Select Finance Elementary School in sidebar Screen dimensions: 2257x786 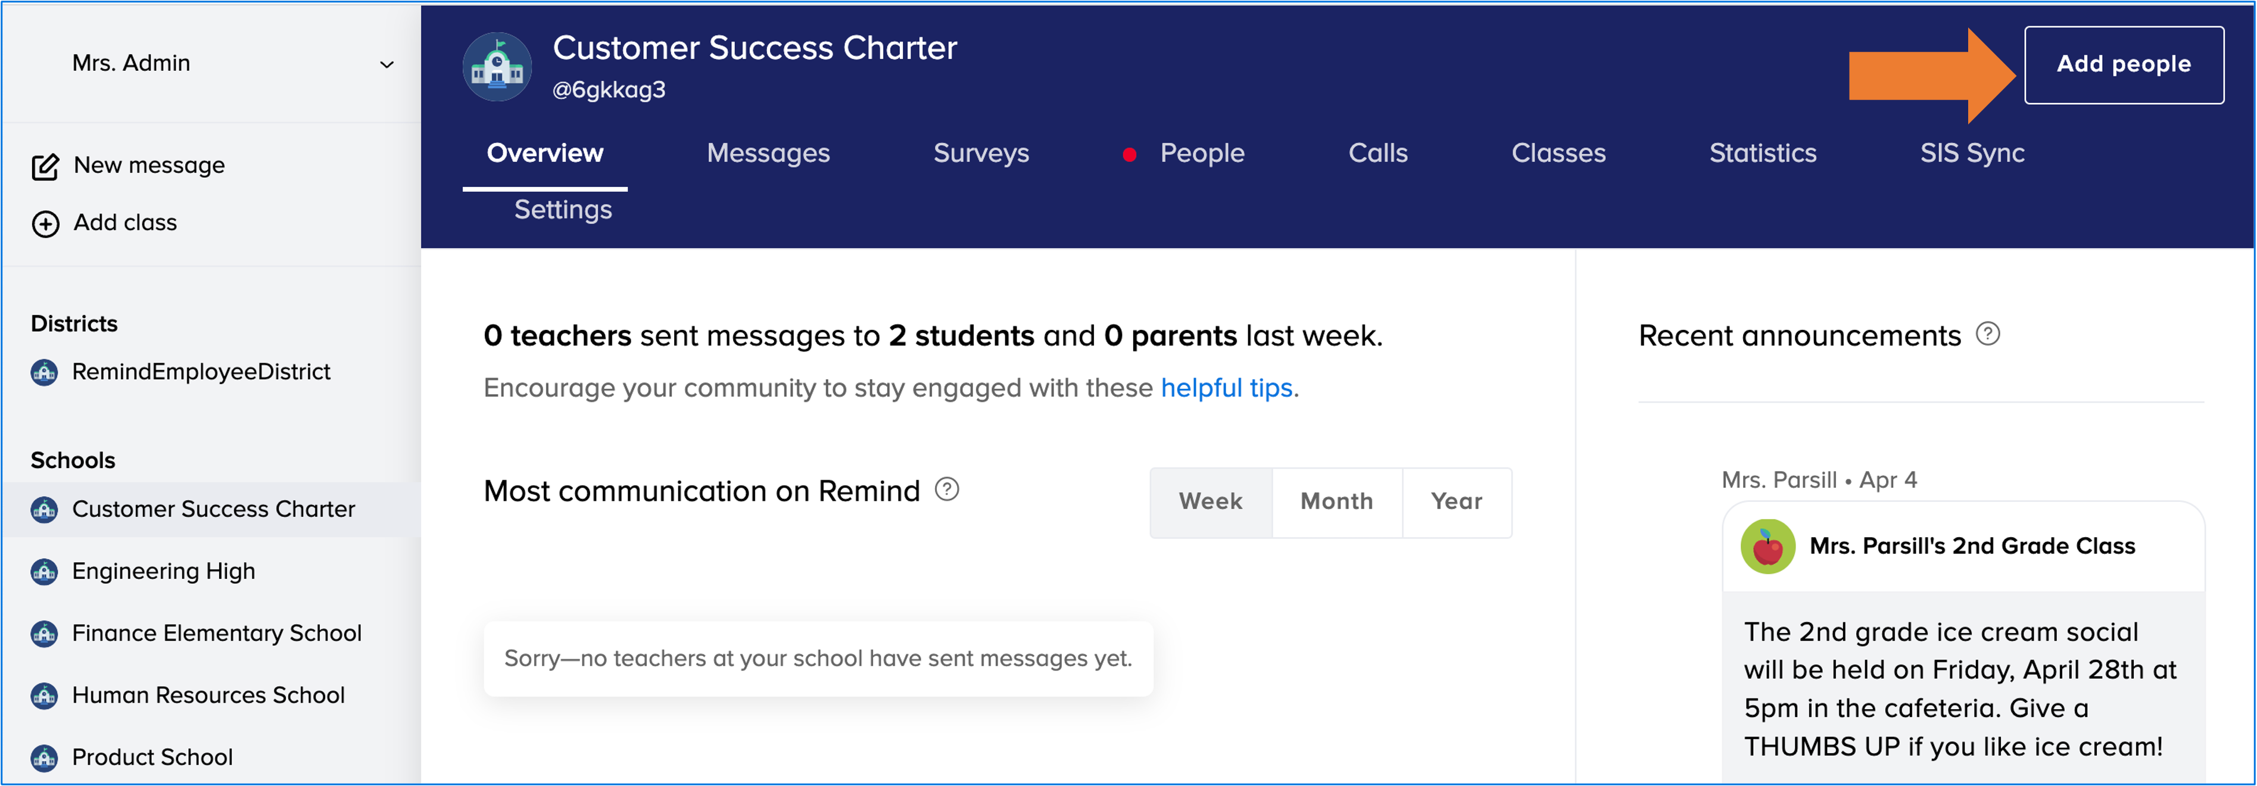pyautogui.click(x=216, y=634)
